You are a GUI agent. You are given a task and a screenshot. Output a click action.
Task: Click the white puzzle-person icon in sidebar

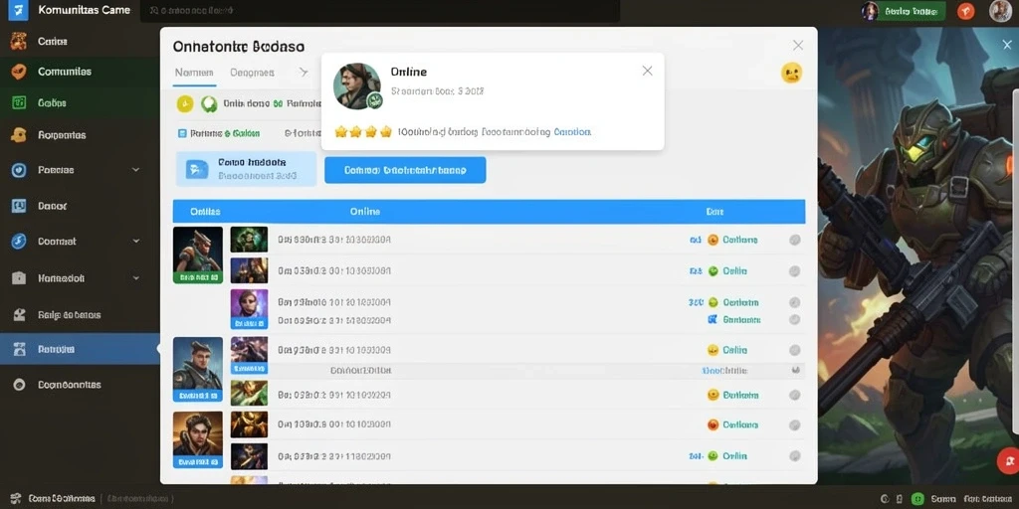[x=19, y=315]
